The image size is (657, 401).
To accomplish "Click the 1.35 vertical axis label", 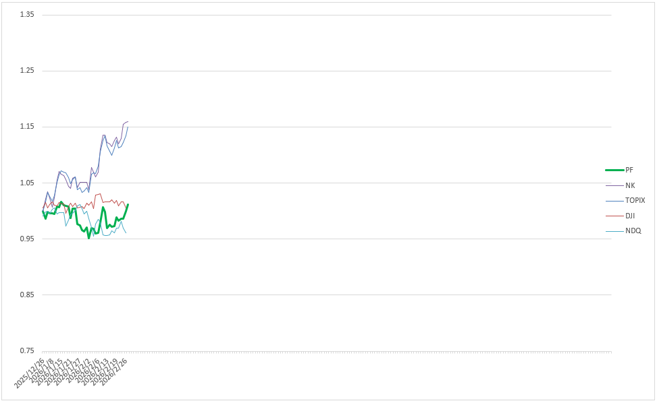I will click(27, 15).
